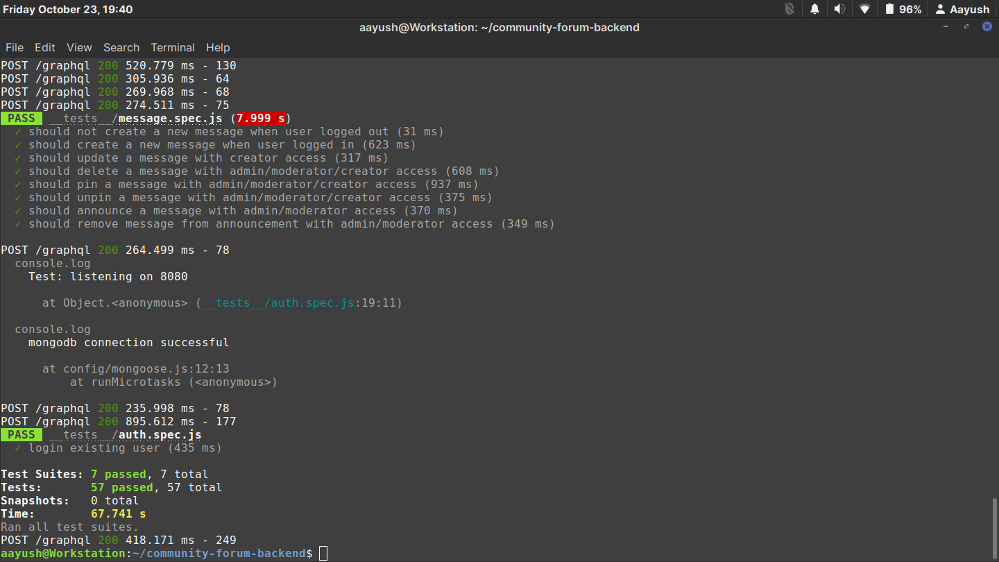This screenshot has height=562, width=999.
Task: Click 'mongodb connection successful' text
Action: pyautogui.click(x=129, y=343)
